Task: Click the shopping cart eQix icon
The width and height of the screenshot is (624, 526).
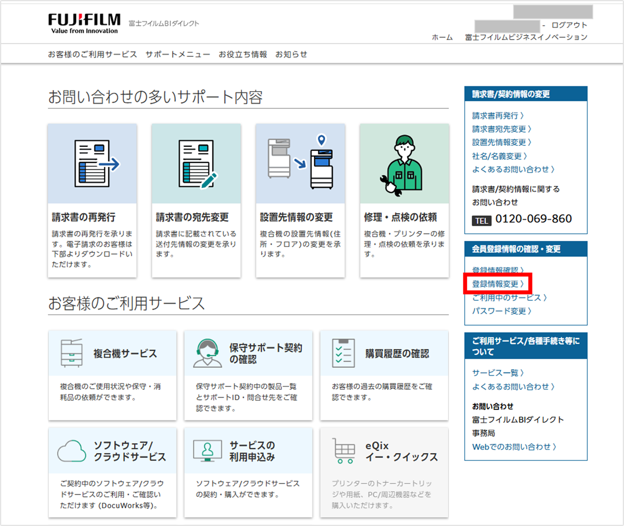Action: [344, 451]
